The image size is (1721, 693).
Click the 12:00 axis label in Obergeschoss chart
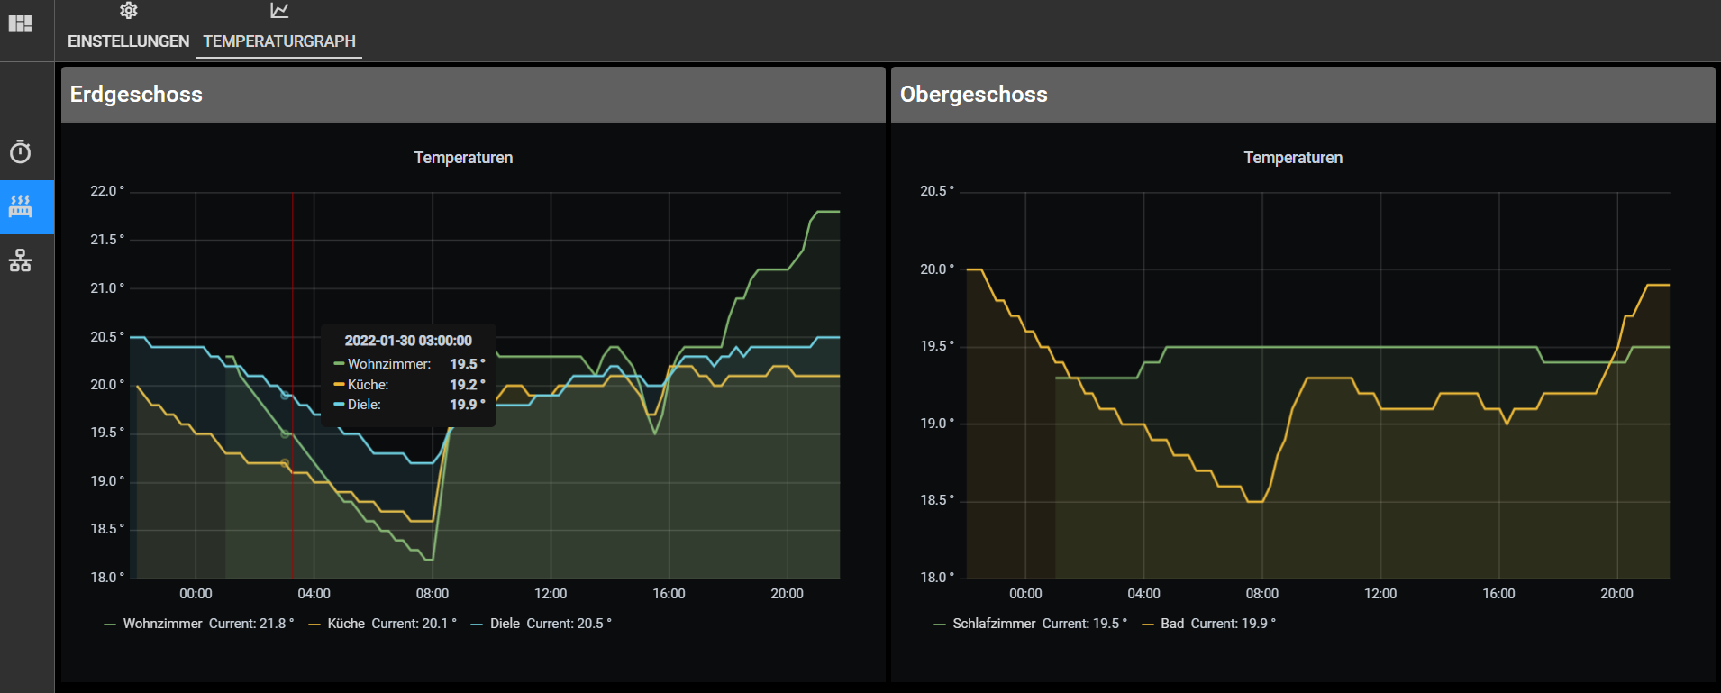click(x=1380, y=594)
